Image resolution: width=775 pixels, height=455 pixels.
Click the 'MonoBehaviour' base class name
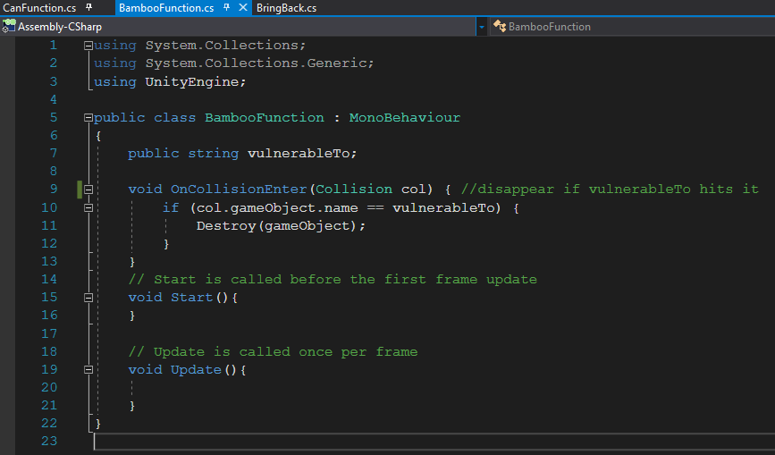click(404, 118)
